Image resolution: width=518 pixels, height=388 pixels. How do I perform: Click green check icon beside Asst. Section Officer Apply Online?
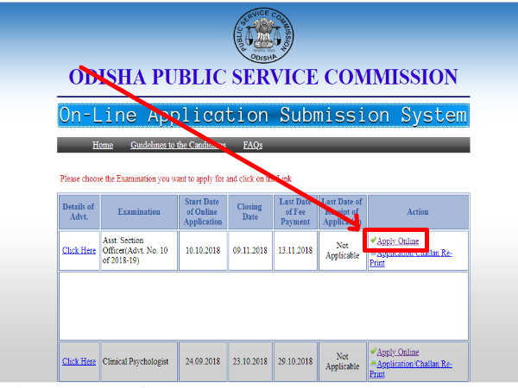pyautogui.click(x=373, y=240)
